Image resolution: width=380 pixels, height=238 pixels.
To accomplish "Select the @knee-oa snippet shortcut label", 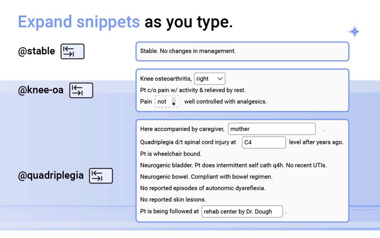I will [x=41, y=90].
